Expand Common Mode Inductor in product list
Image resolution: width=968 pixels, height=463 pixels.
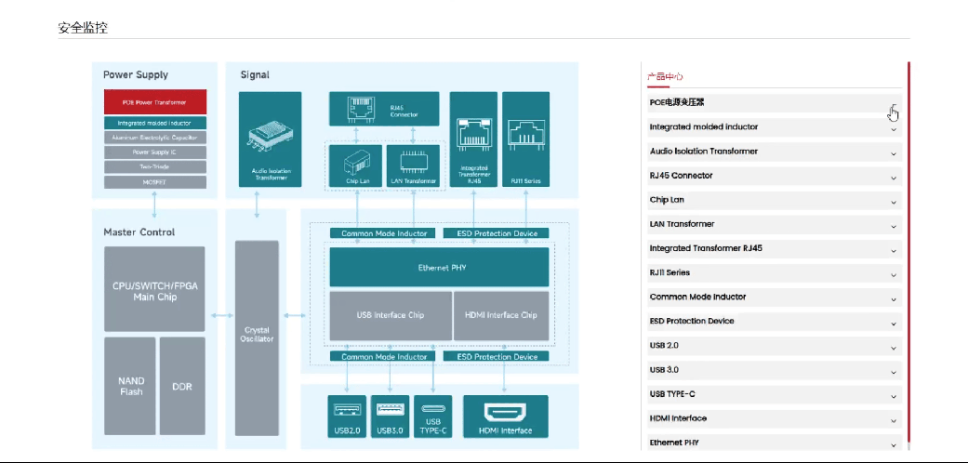click(775, 298)
